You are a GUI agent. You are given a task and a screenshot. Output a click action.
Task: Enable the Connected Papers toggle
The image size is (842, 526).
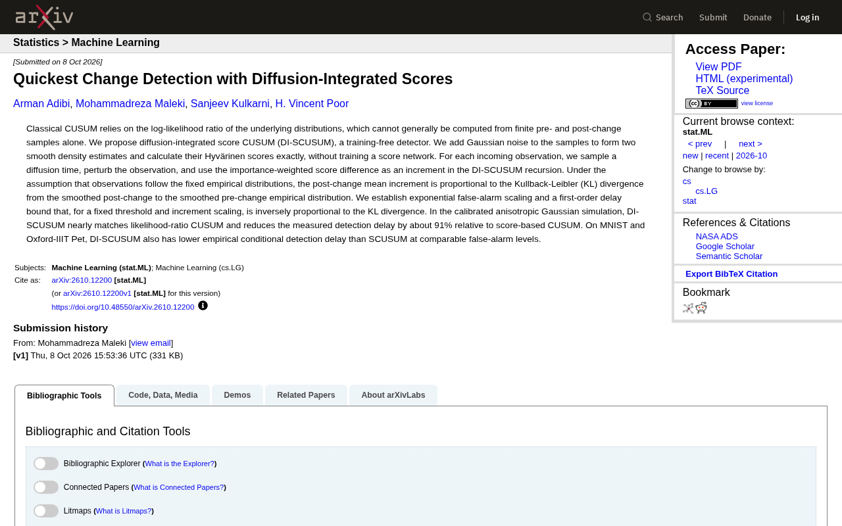(46, 487)
